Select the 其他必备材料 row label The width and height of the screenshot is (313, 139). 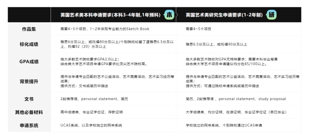tap(29, 112)
